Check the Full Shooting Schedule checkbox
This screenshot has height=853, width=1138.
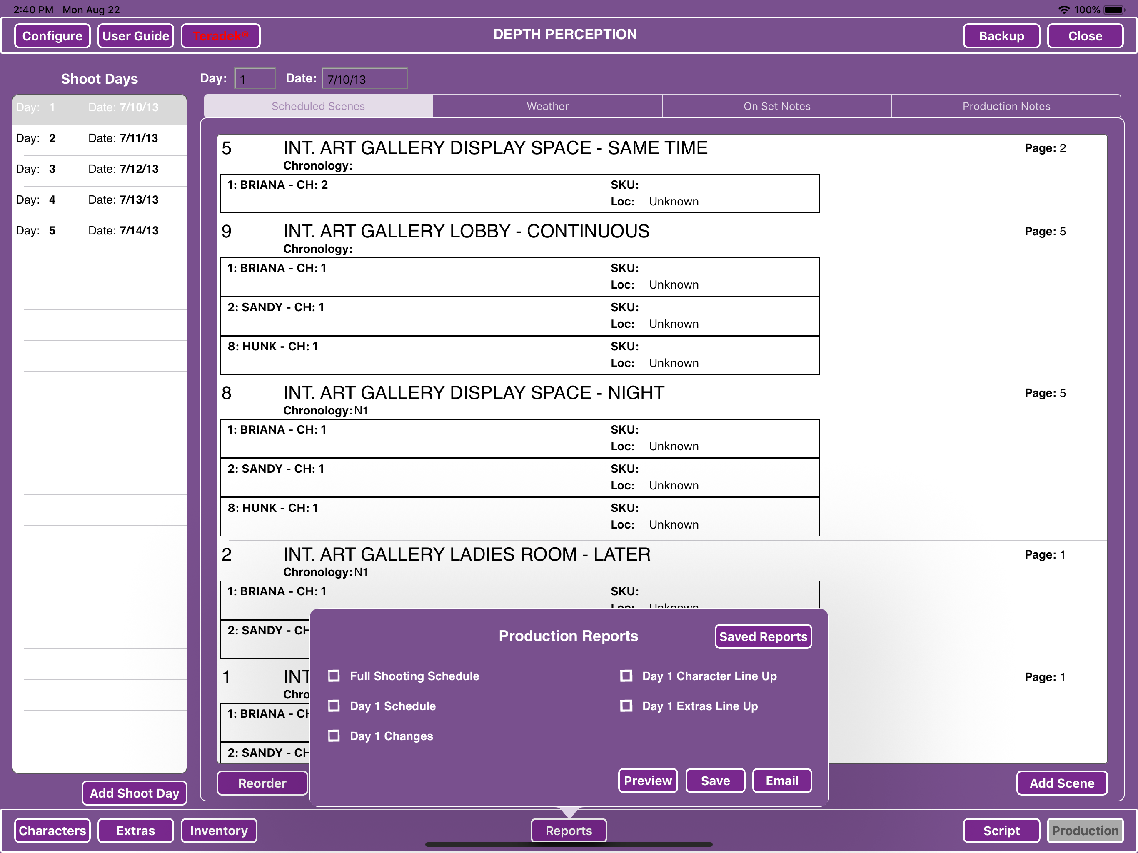334,676
